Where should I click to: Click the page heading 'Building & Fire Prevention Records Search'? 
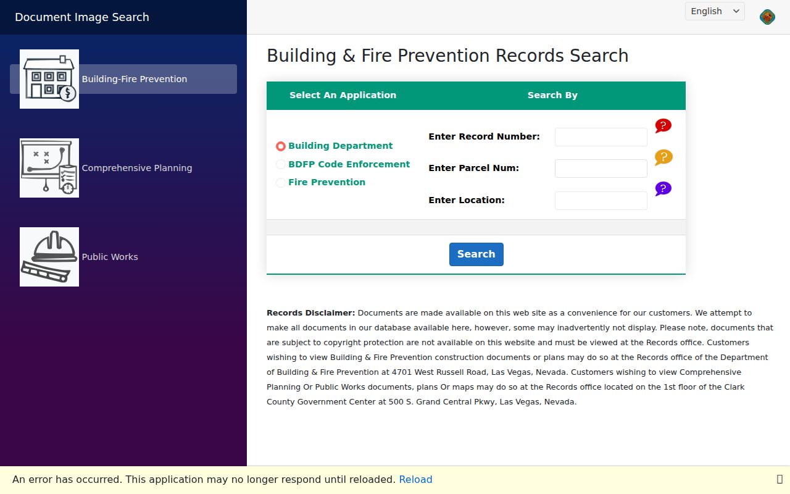(447, 56)
